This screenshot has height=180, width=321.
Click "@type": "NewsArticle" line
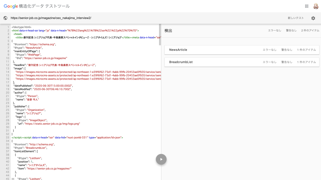click(28, 48)
